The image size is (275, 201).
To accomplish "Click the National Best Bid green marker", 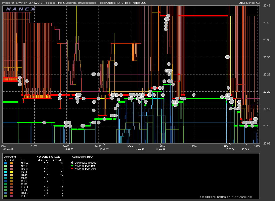I will click(x=72, y=166).
